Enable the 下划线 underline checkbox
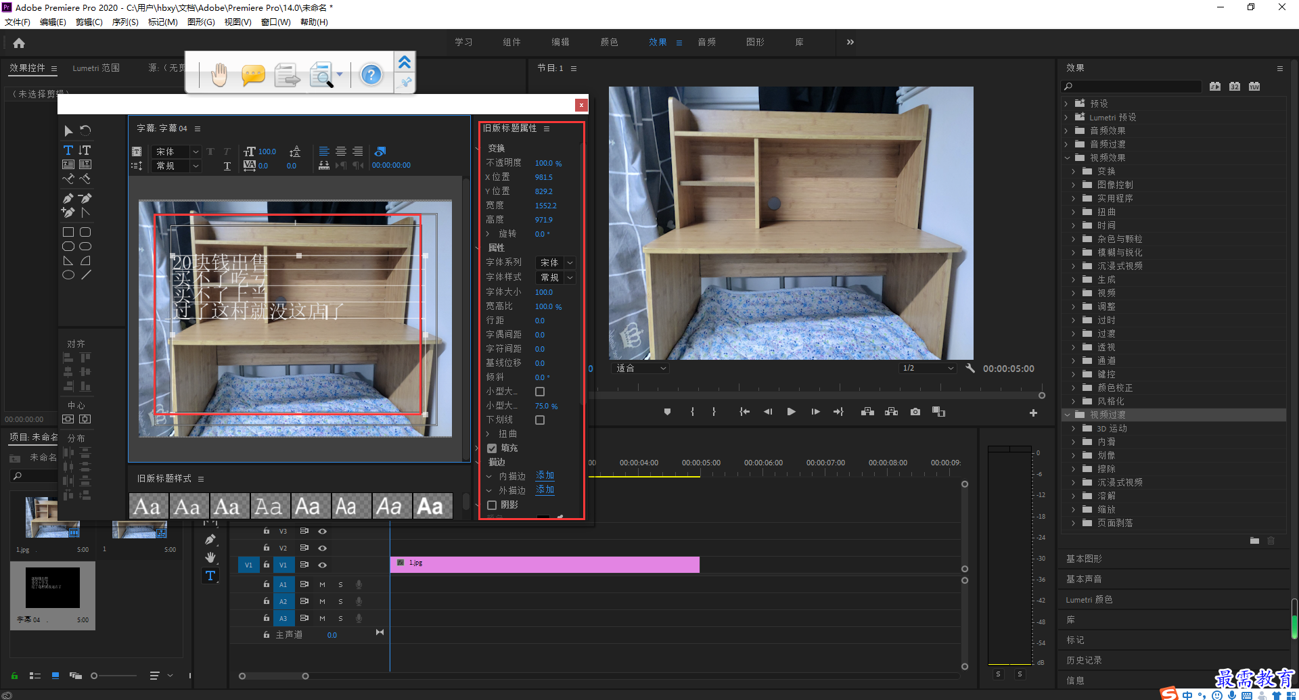 point(540,420)
